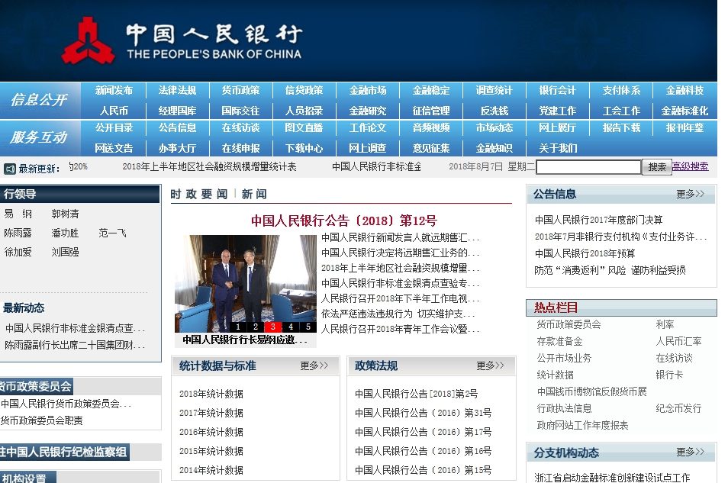Click the People's Bank of China red logo
This screenshot has width=728, height=483.
click(88, 40)
